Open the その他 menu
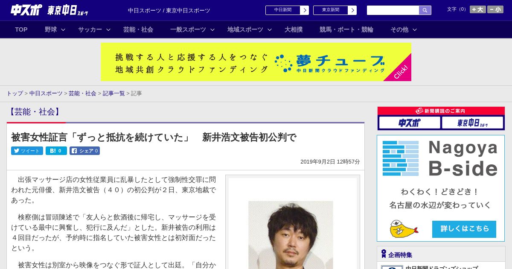Viewport: 512px width, 269px height. pyautogui.click(x=399, y=29)
